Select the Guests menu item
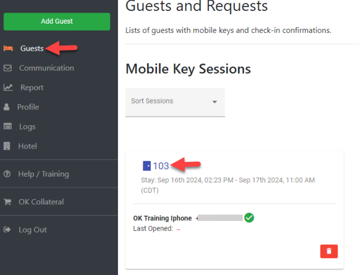The width and height of the screenshot is (359, 275). click(x=32, y=48)
